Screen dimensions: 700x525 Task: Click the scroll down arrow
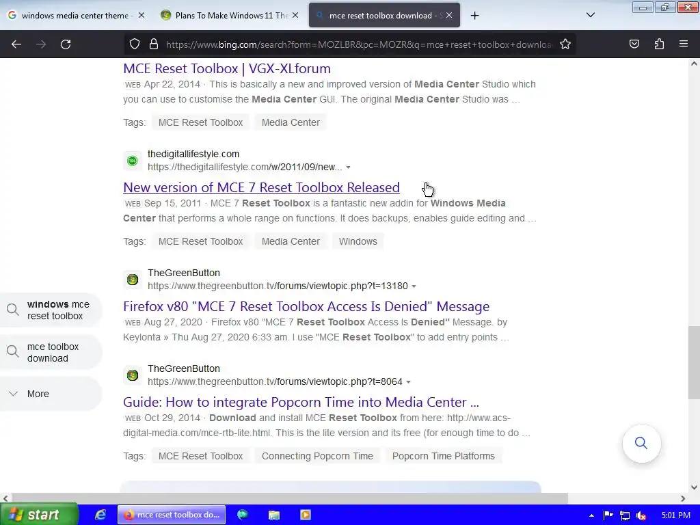pos(694,487)
